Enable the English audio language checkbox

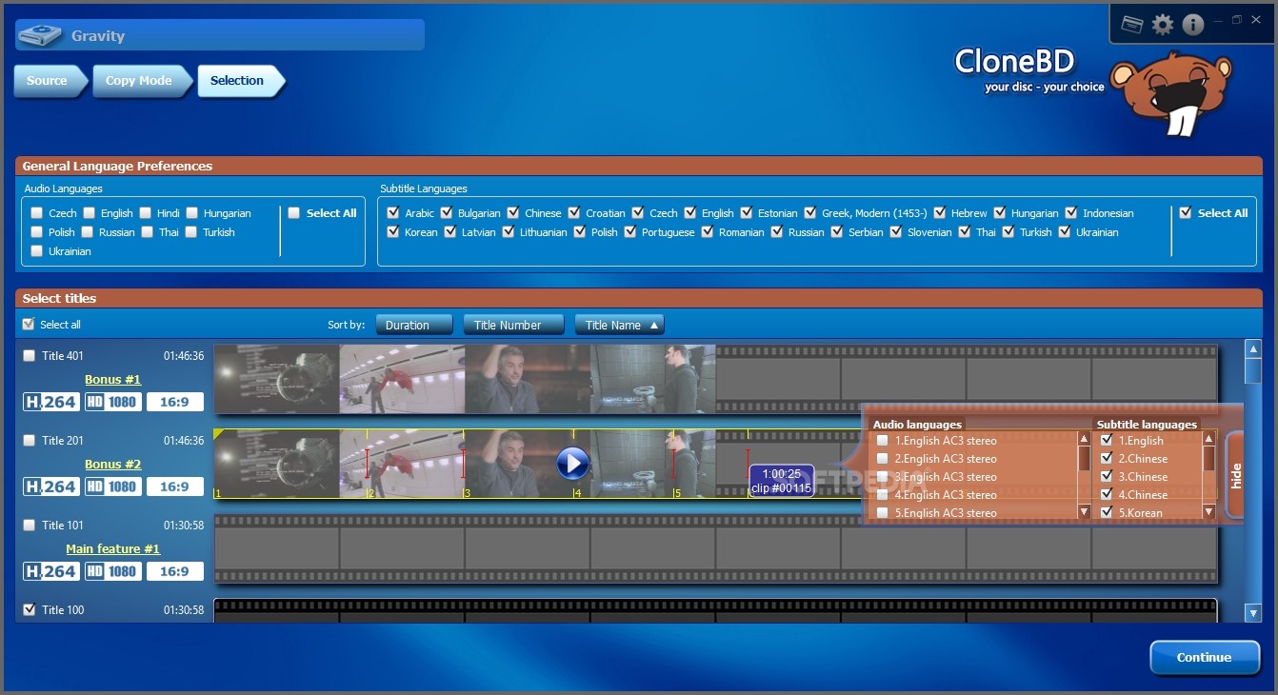click(x=89, y=213)
